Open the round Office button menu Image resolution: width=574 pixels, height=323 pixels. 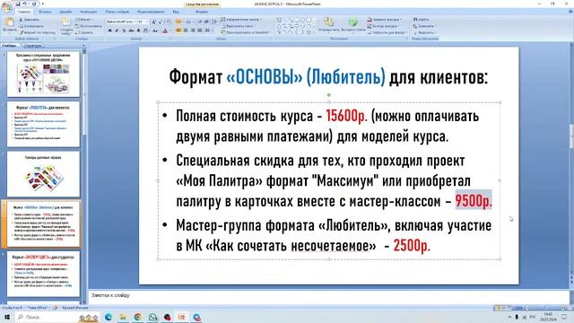pos(7,7)
